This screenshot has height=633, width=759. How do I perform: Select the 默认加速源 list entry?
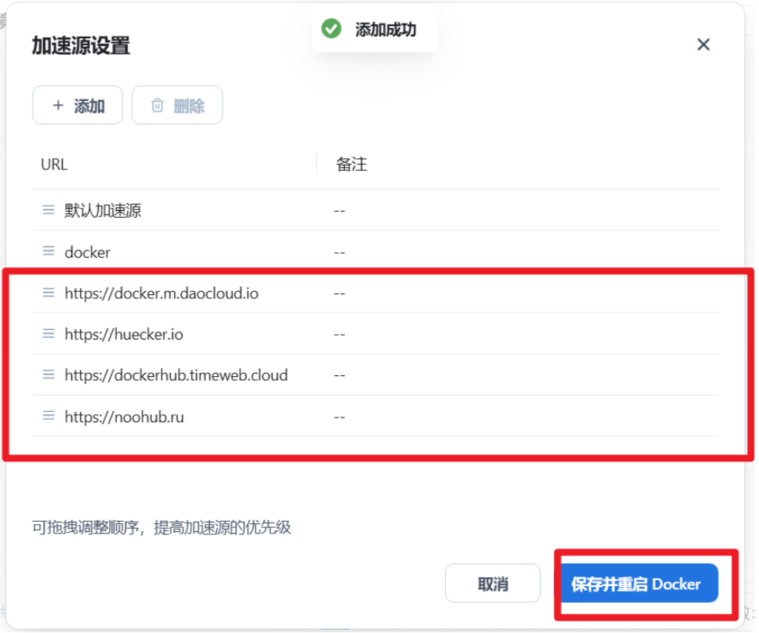click(x=103, y=211)
